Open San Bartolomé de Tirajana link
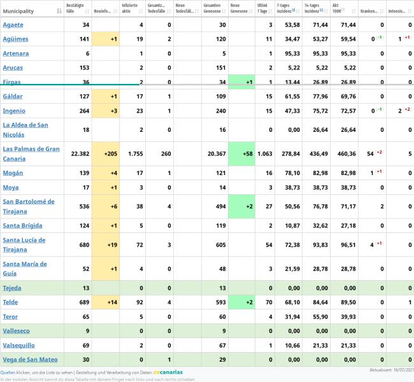Image resolution: width=414 pixels, height=382 pixels. (29, 206)
